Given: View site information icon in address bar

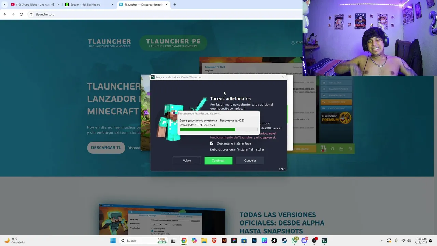Looking at the screenshot, I should point(31,14).
